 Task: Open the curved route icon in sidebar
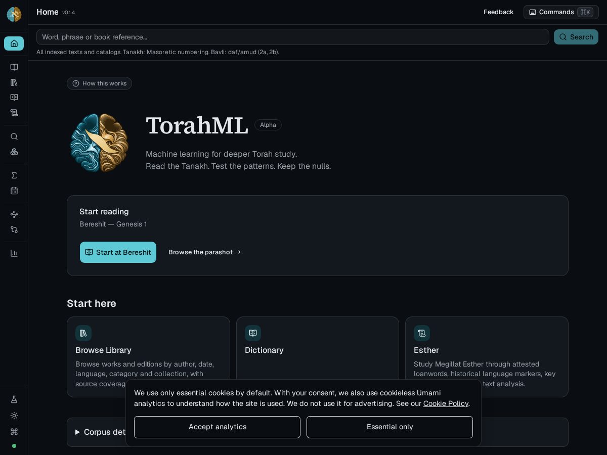(14, 214)
